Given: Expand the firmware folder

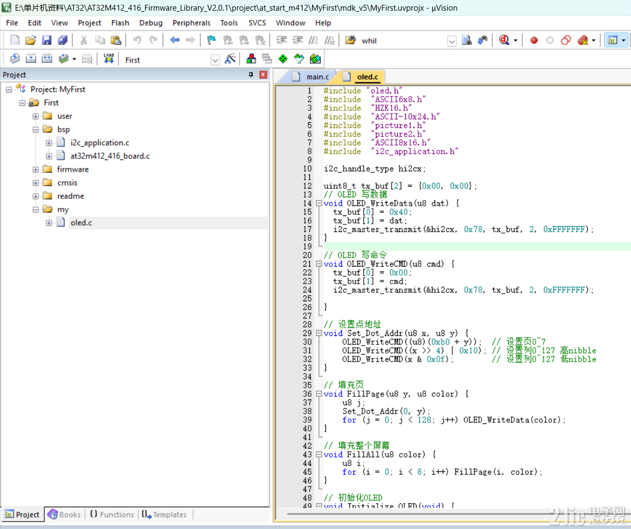Looking at the screenshot, I should 35,170.
